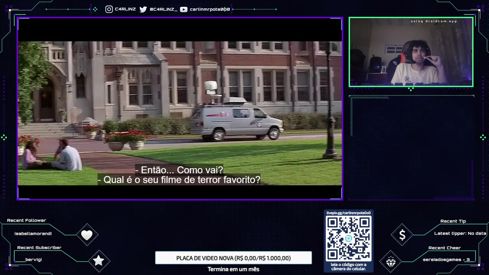This screenshot has height=275, width=489.
Task: Click the 'using droidcam.app' watermark text
Action: (434, 21)
